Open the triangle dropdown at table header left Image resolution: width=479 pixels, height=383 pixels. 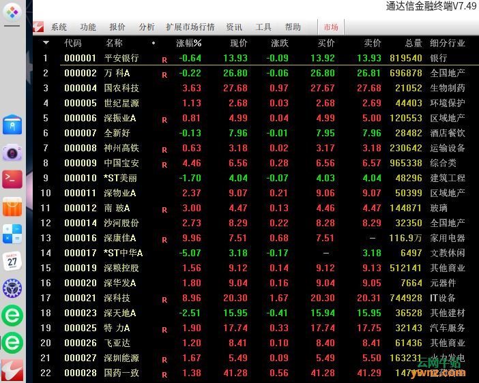[x=46, y=43]
